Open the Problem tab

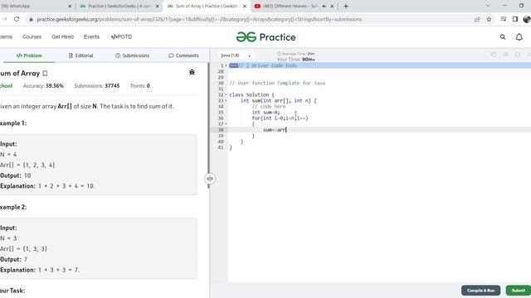29,55
